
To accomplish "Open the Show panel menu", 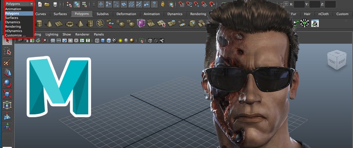I will [x=66, y=34].
